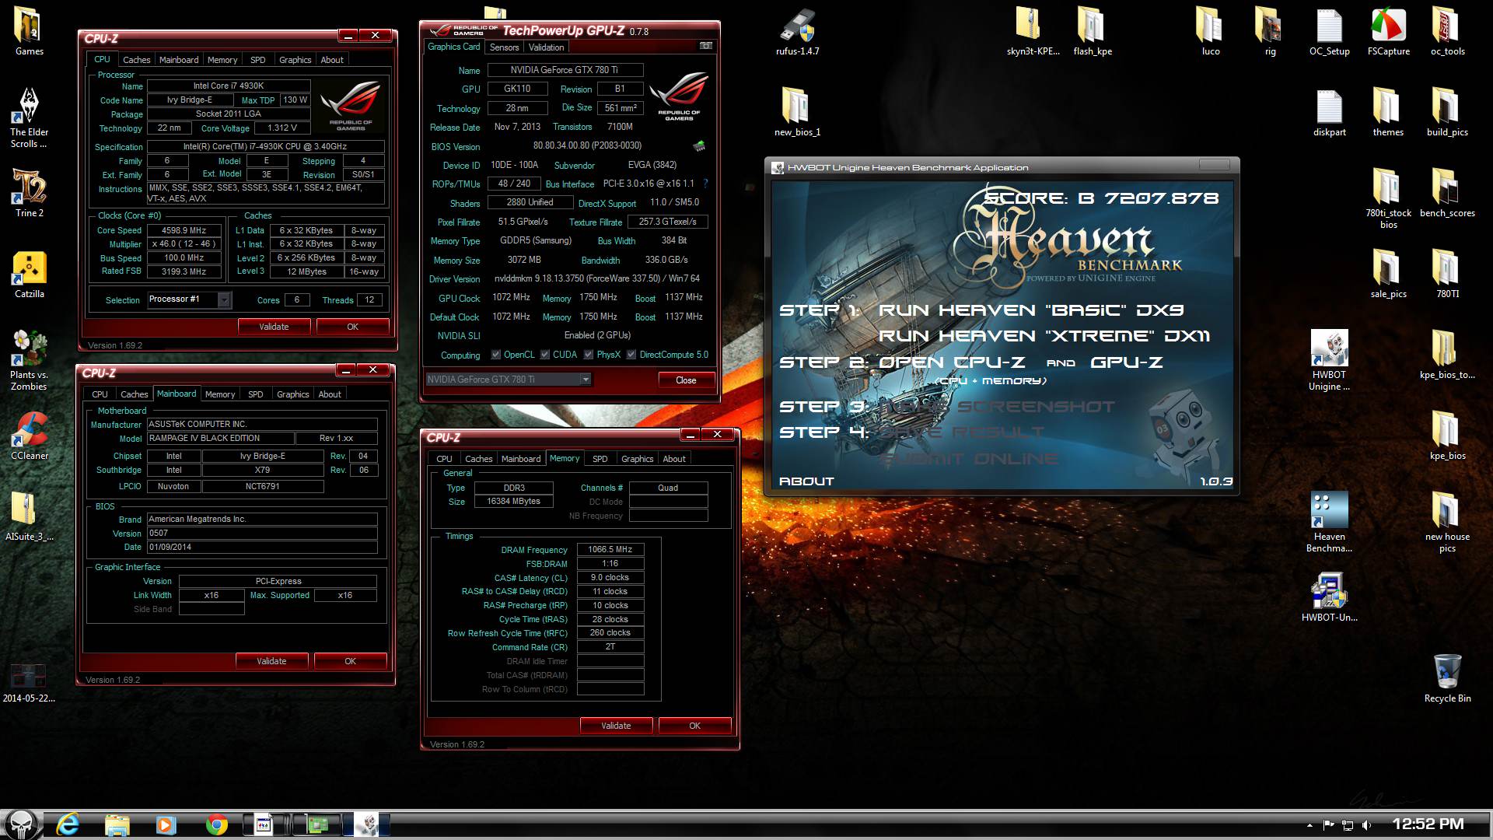The width and height of the screenshot is (1493, 840).
Task: Open the 2014-05-22 screenshot thumbnail icon
Action: [29, 683]
